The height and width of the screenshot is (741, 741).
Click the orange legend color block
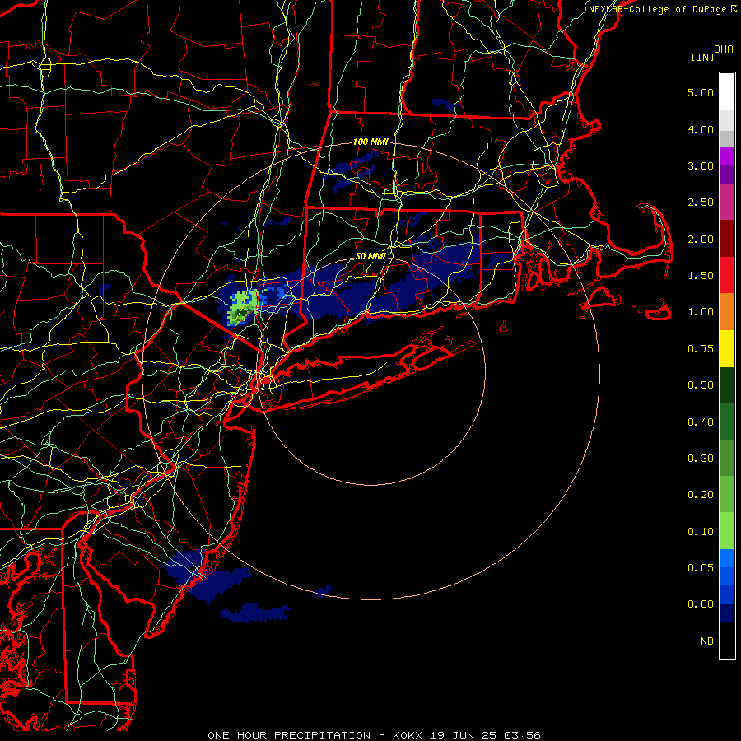click(727, 311)
